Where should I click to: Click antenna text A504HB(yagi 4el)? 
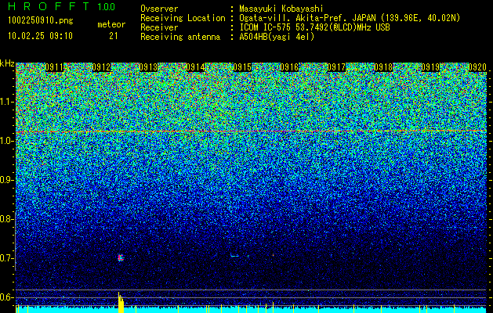(277, 37)
